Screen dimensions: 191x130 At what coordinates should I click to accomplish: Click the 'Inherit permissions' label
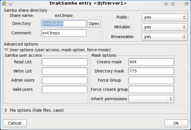point(109,99)
